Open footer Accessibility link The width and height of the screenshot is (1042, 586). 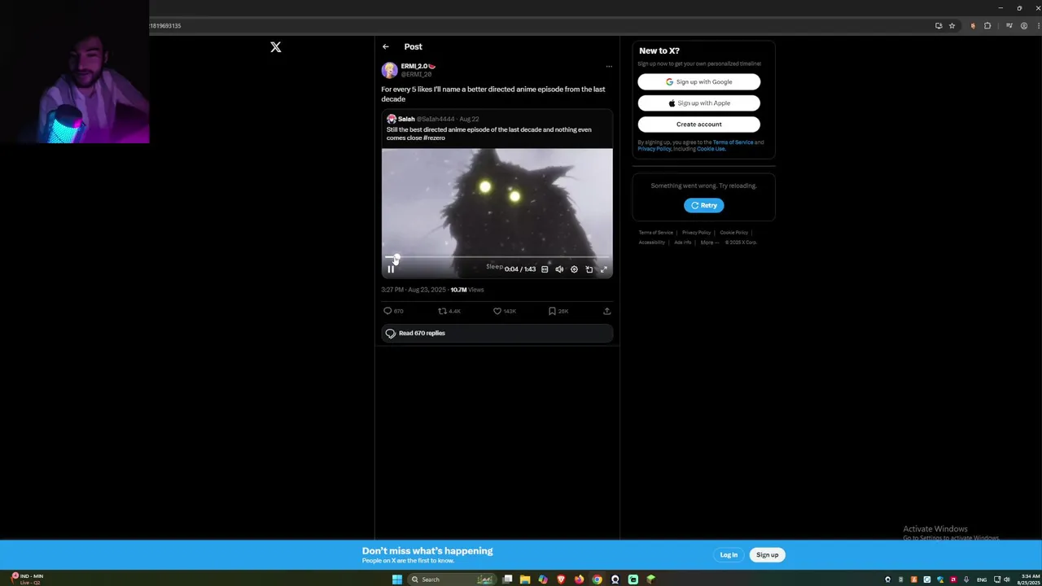[651, 243]
